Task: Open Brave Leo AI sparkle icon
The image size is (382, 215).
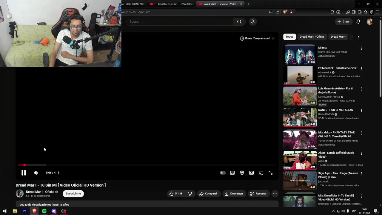Action: (366, 12)
